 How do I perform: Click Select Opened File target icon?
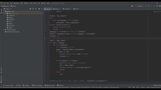(x=30, y=9)
